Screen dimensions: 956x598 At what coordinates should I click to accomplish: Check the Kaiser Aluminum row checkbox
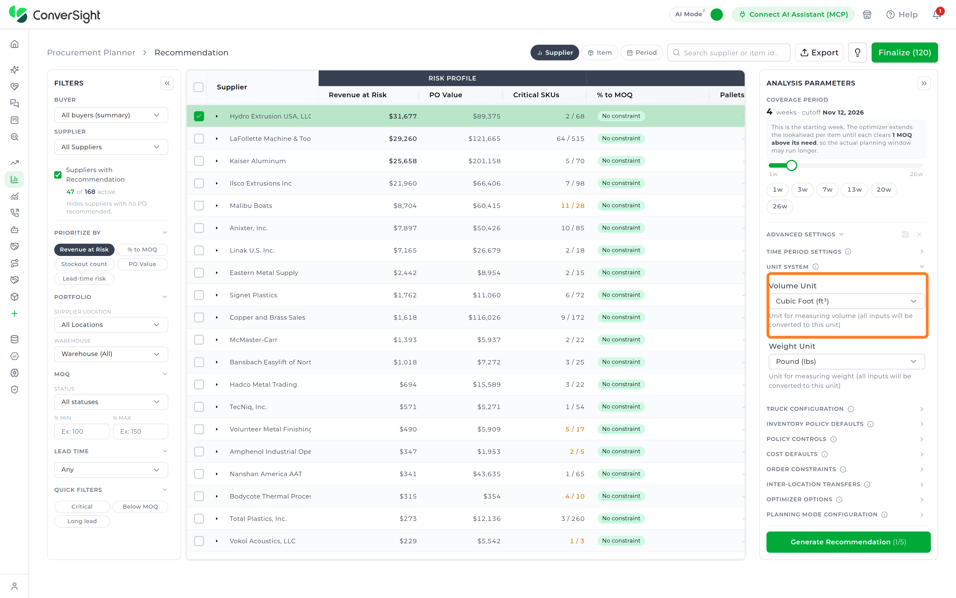point(199,161)
